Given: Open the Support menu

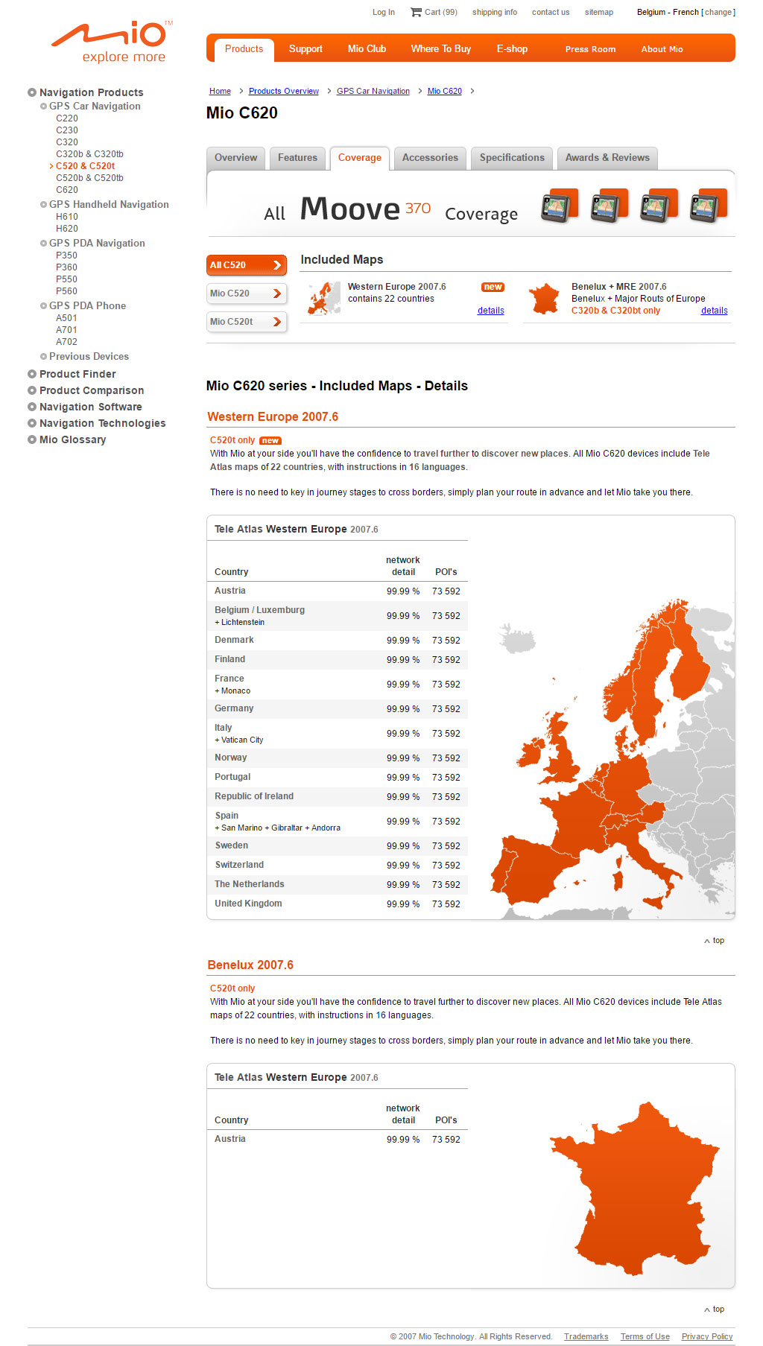Looking at the screenshot, I should point(305,49).
